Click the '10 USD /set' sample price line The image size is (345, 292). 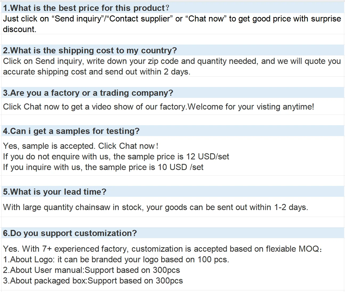coord(103,167)
